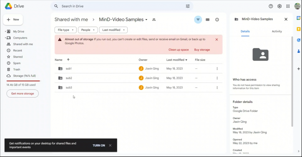Close the details panel
Image resolution: width=302 pixels, height=157 pixels.
(286, 19)
